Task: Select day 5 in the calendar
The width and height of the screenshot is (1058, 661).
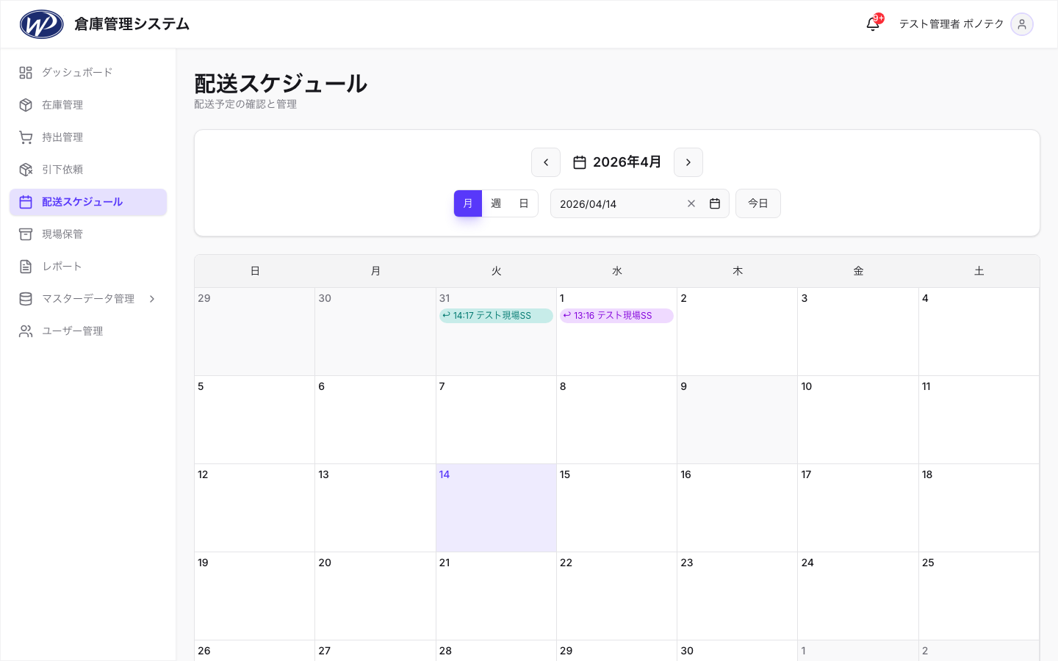Action: click(255, 420)
